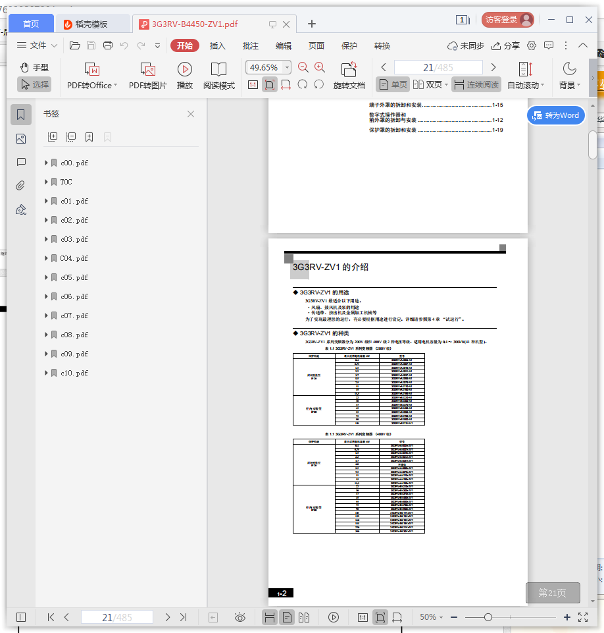Open the 49.65% zoom dropdown

point(287,67)
